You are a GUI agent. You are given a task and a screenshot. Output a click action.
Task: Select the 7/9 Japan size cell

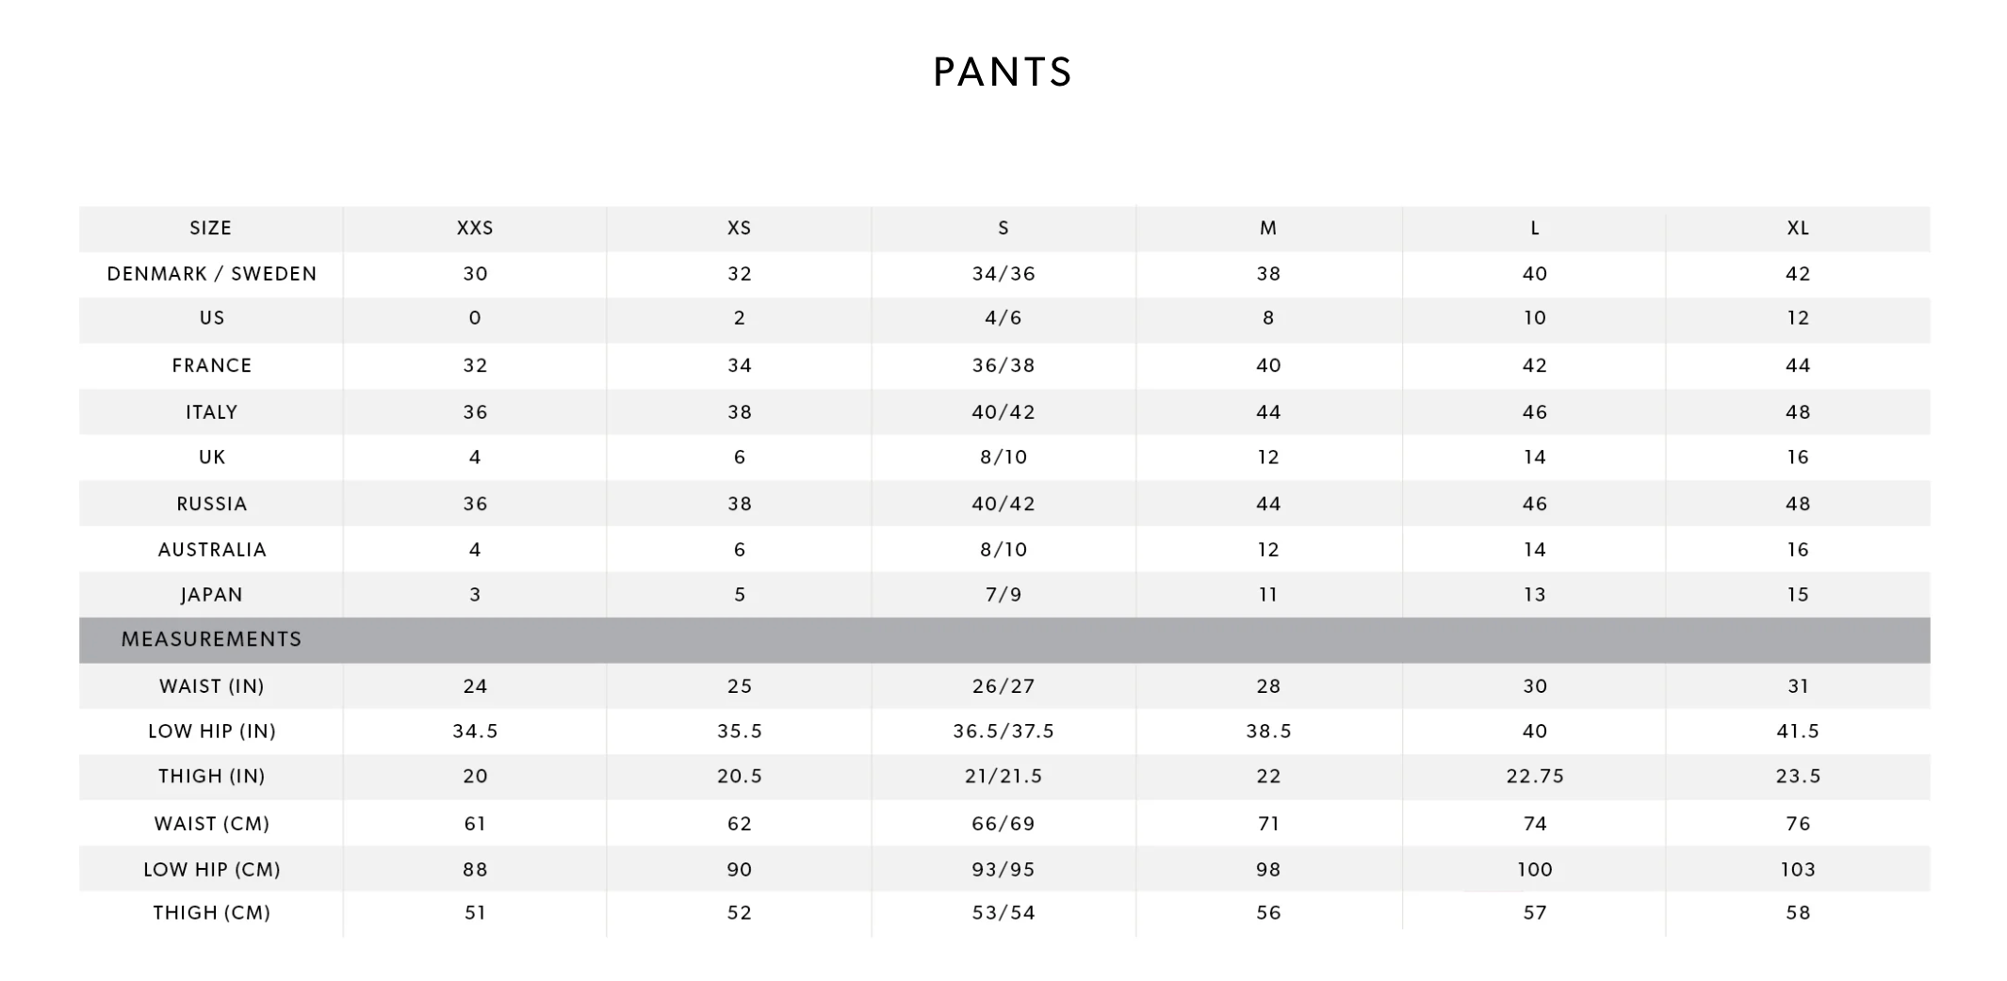pyautogui.click(x=1003, y=595)
